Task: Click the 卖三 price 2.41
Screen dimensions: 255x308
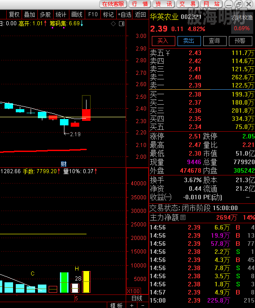Action: [195, 69]
